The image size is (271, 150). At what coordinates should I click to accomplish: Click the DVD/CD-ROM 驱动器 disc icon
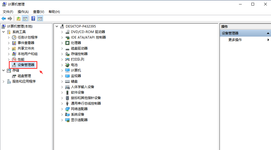click(x=67, y=32)
